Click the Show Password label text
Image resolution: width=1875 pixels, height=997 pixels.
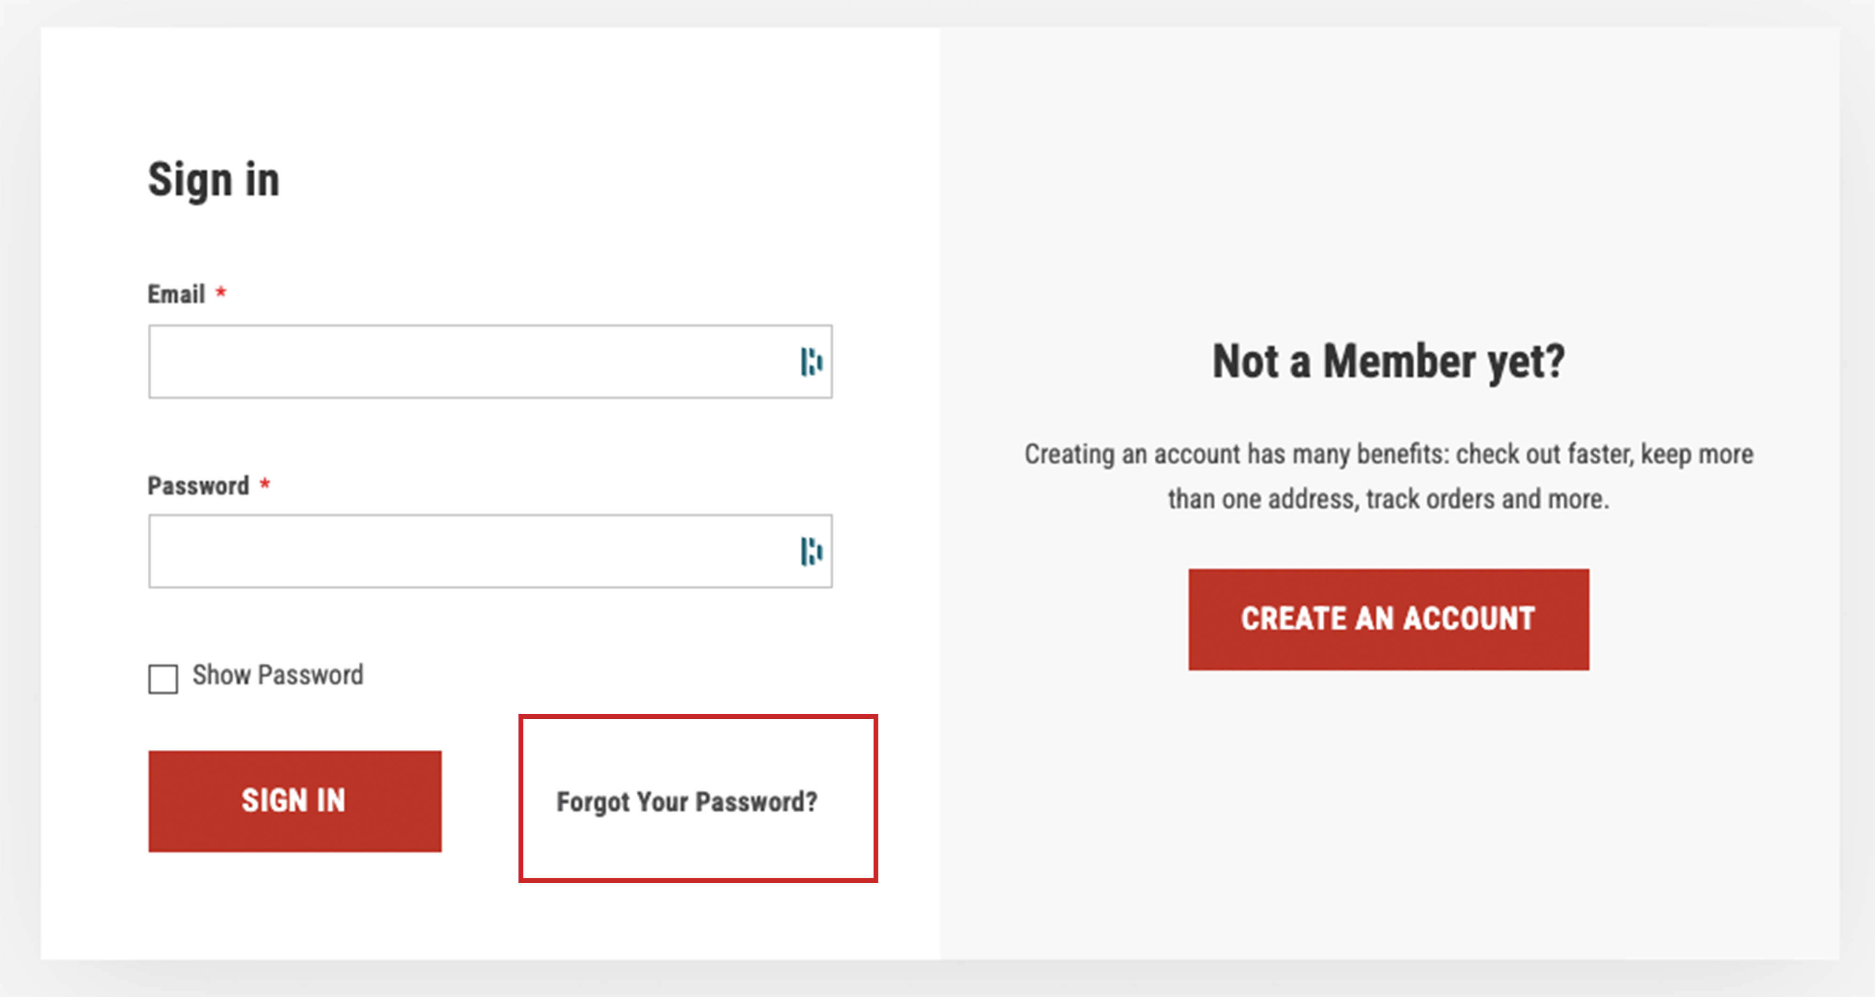click(x=278, y=675)
